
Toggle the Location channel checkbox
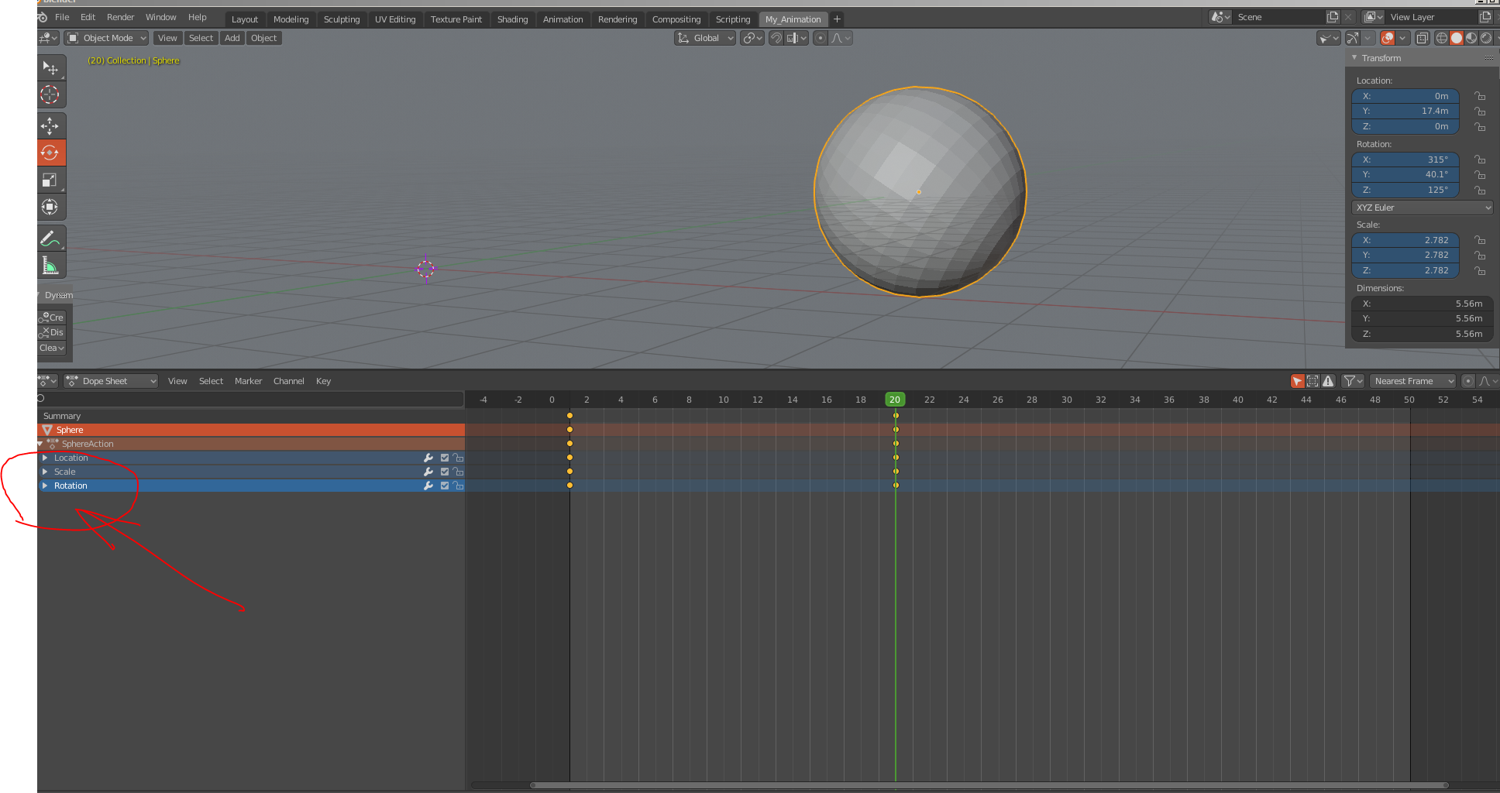point(445,458)
